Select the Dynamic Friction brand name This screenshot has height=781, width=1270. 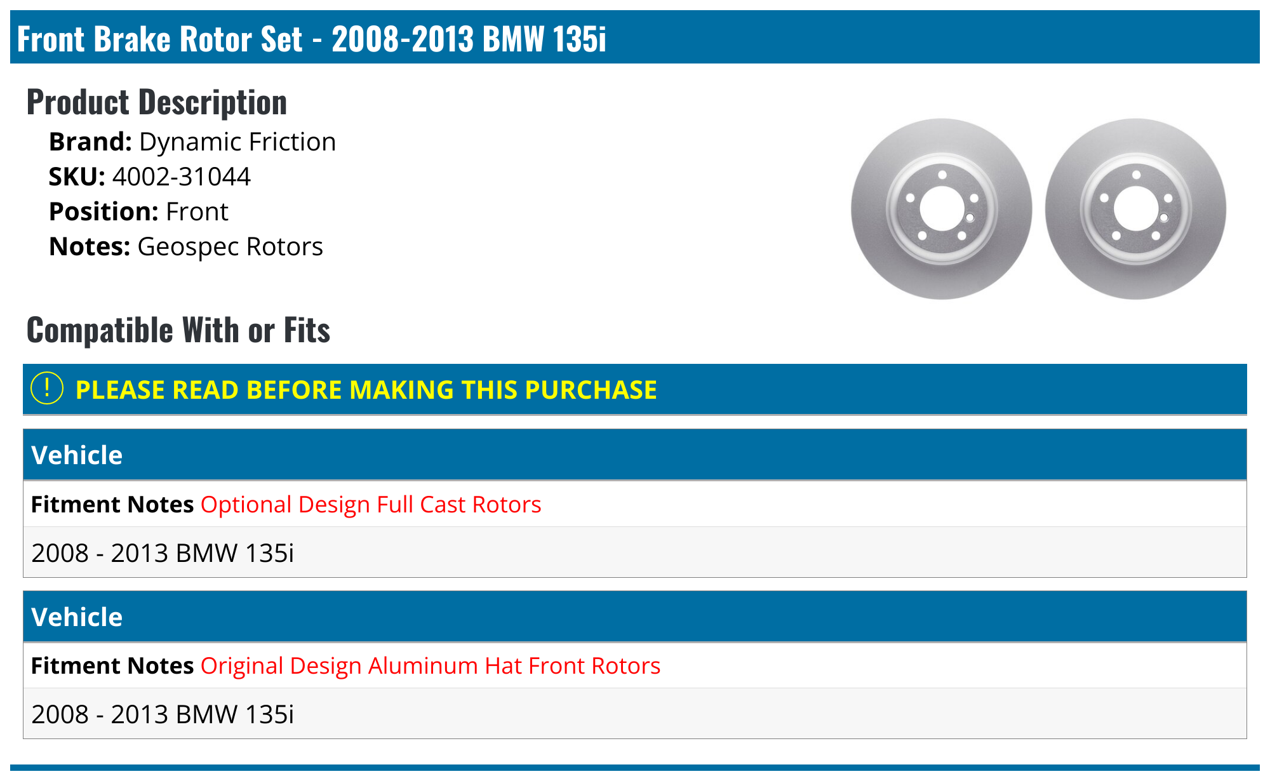tap(237, 142)
